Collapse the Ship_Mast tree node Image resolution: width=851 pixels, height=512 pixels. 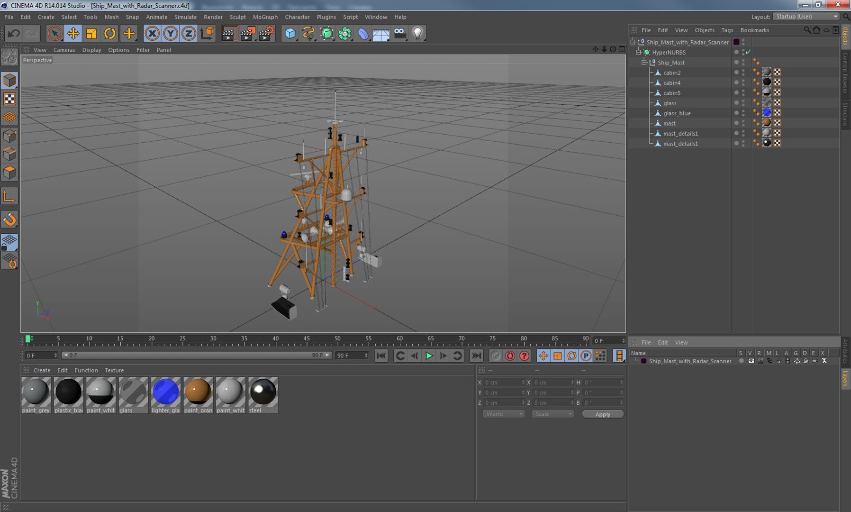[x=644, y=63]
